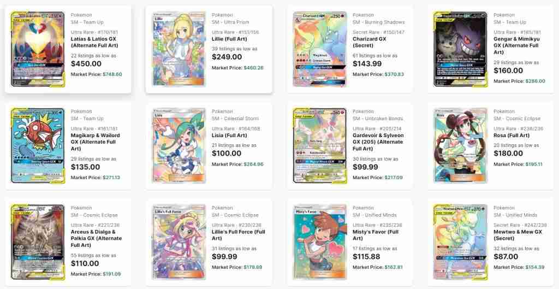Select the rainbow Charizard GX card image
The width and height of the screenshot is (559, 289).
tap(319, 49)
